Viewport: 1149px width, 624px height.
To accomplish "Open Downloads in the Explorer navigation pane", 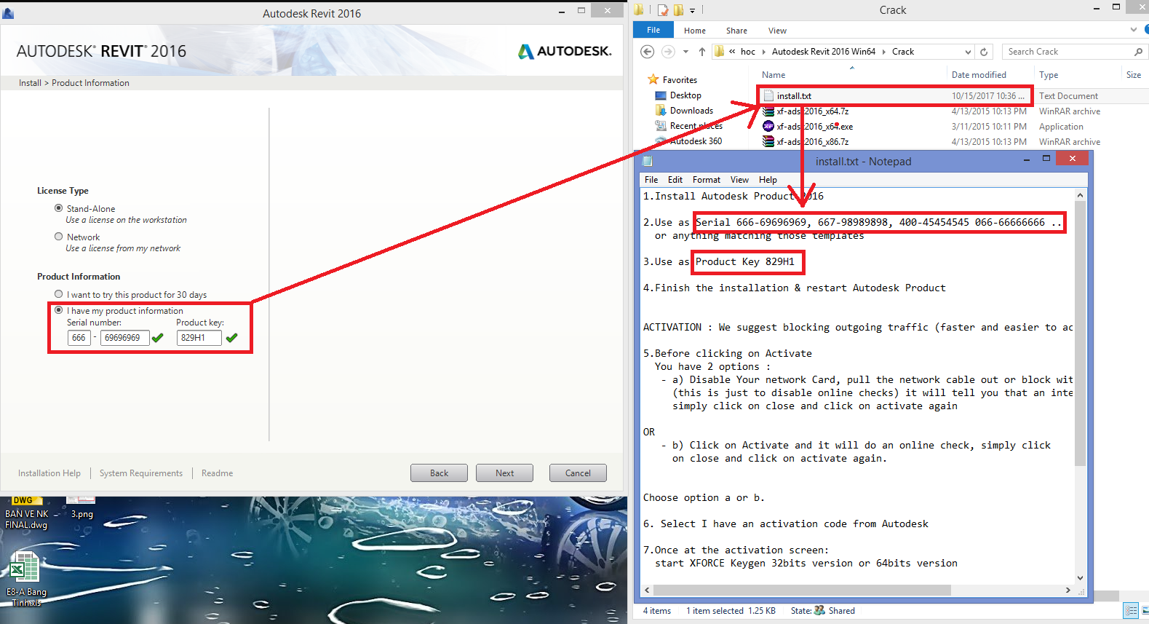I will pyautogui.click(x=691, y=111).
